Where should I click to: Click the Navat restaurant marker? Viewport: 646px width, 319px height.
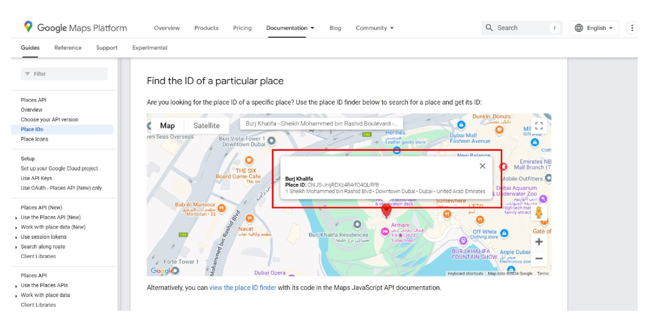pyautogui.click(x=249, y=218)
